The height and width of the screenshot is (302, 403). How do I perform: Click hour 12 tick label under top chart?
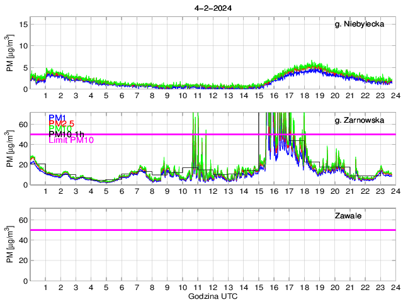213,96
